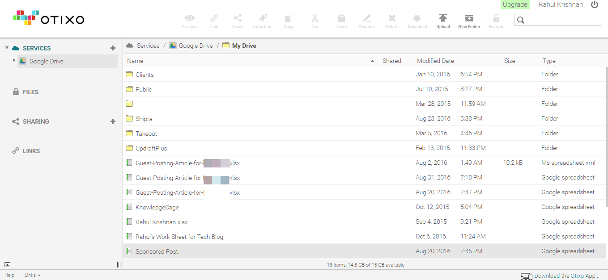This screenshot has width=608, height=280.
Task: Go to My Drive in breadcrumb
Action: pos(244,46)
